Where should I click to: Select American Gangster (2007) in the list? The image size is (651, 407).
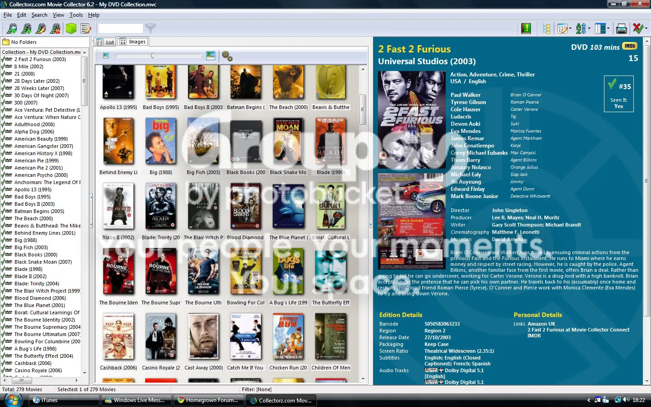pos(44,146)
